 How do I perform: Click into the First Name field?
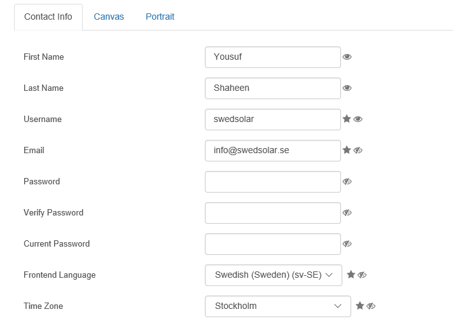tap(273, 57)
